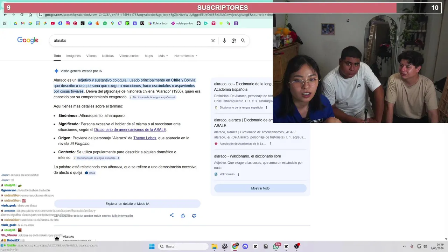Open the Themo Lobos link
The image size is (448, 252).
tap(145, 138)
